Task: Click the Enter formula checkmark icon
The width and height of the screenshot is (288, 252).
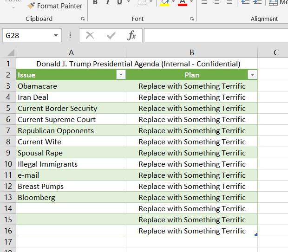Action: coord(111,35)
